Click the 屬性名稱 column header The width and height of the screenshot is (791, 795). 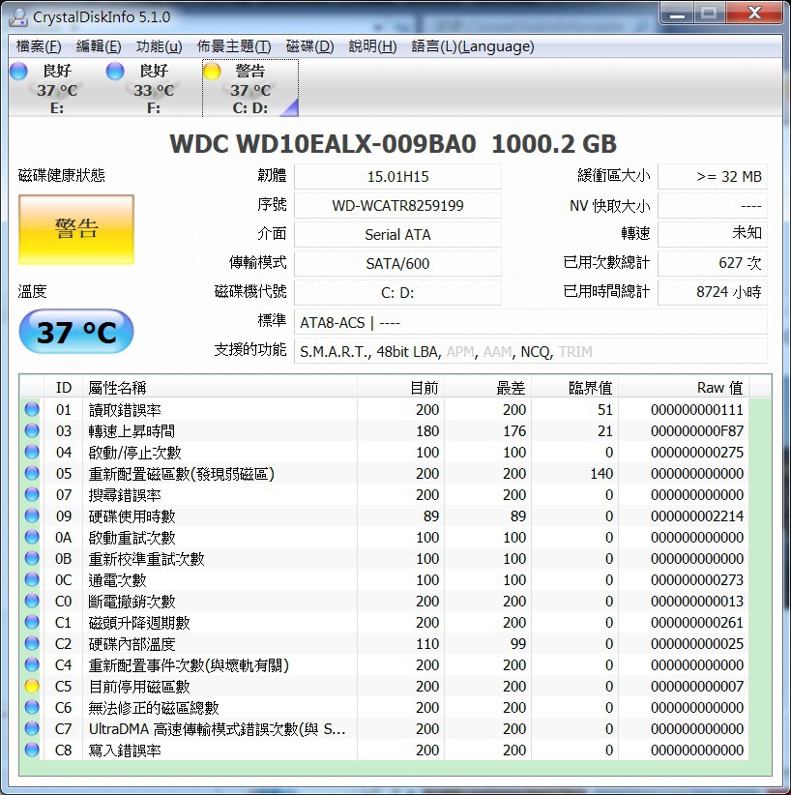220,388
